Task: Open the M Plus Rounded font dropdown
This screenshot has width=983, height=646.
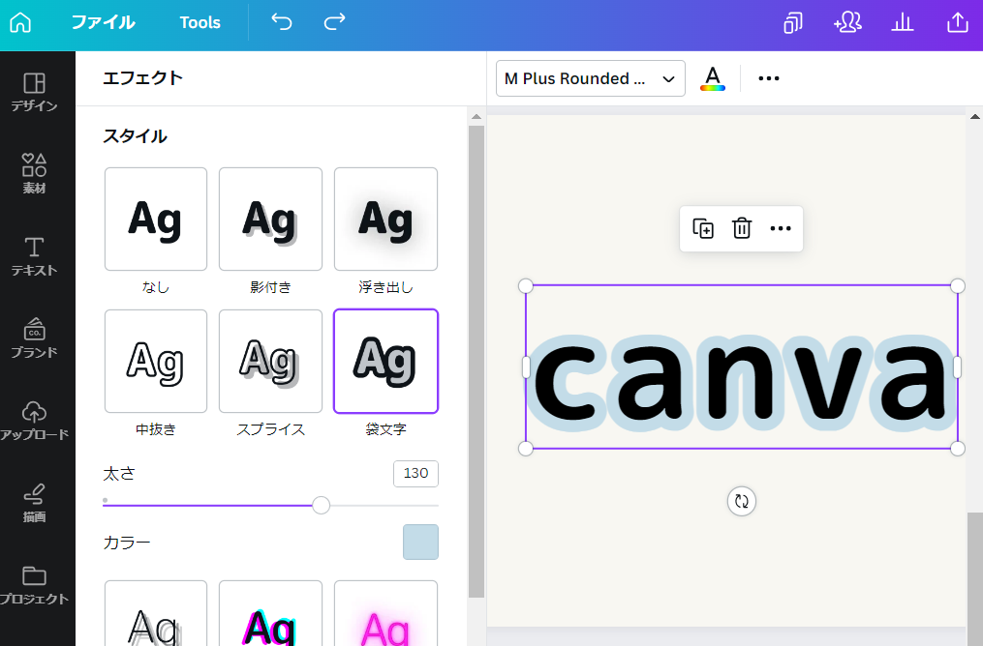Action: [590, 78]
